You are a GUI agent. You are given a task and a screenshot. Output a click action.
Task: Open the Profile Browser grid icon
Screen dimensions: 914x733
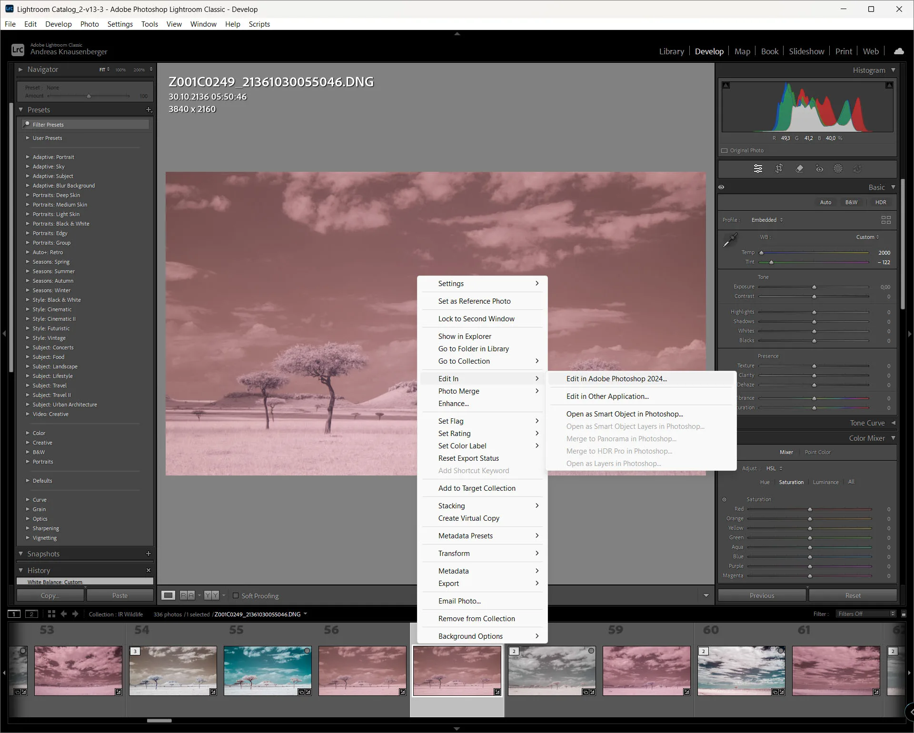click(x=886, y=220)
